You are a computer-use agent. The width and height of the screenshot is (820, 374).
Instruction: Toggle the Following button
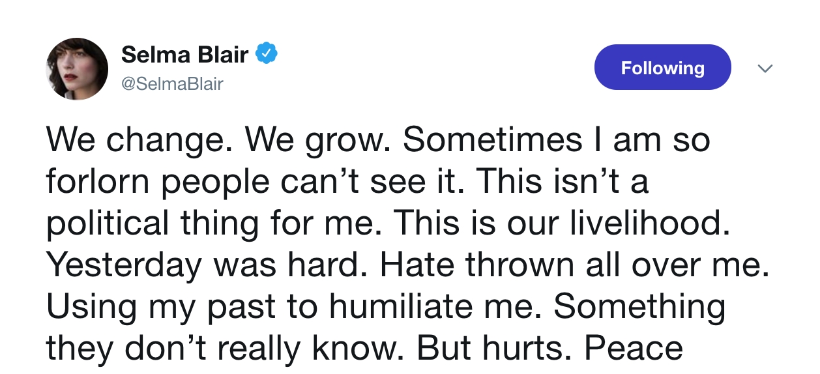pos(662,67)
